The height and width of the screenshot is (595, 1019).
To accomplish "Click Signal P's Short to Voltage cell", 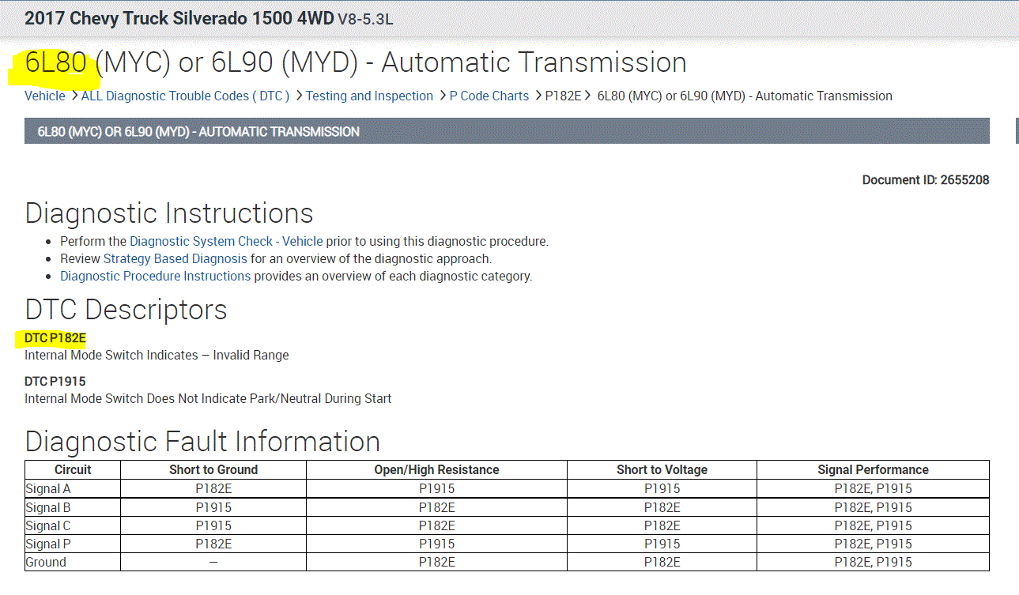I will [x=662, y=544].
